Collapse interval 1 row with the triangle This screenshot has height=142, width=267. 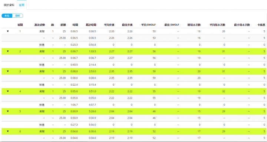[x=8, y=31]
